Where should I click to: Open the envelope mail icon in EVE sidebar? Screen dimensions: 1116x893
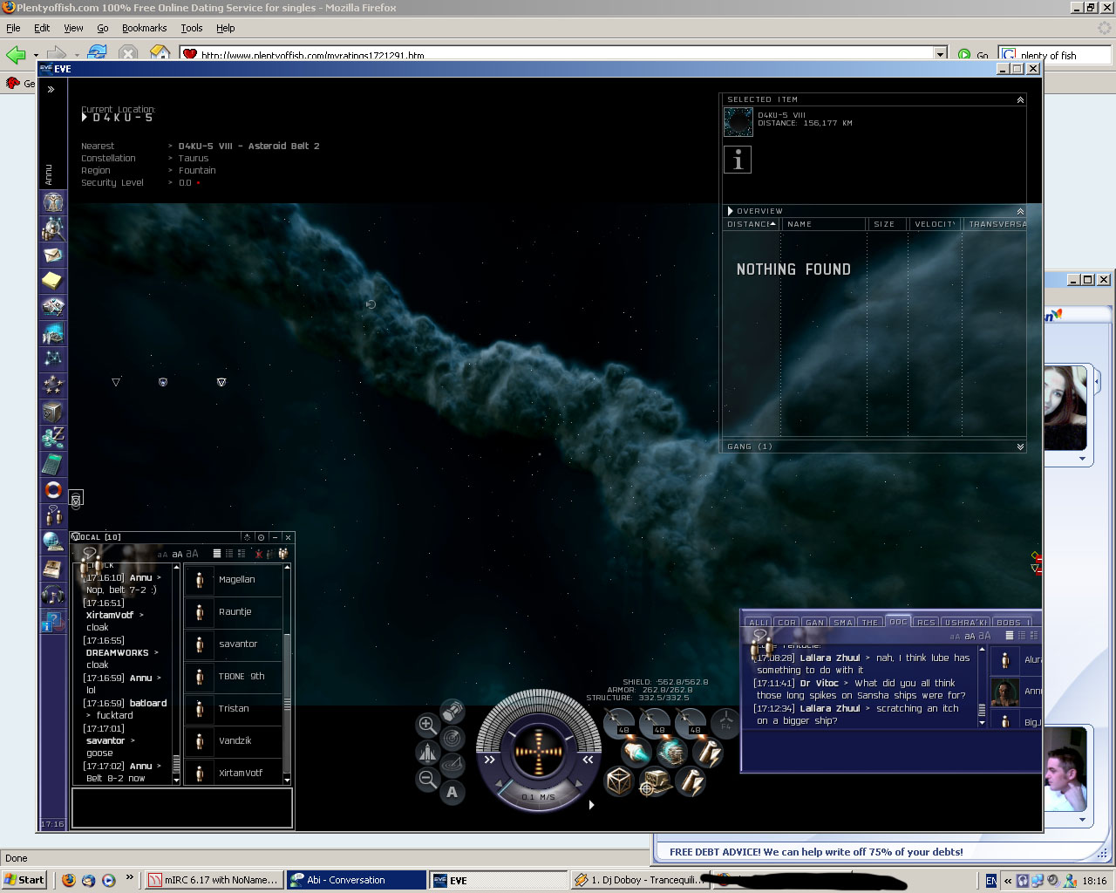(53, 255)
